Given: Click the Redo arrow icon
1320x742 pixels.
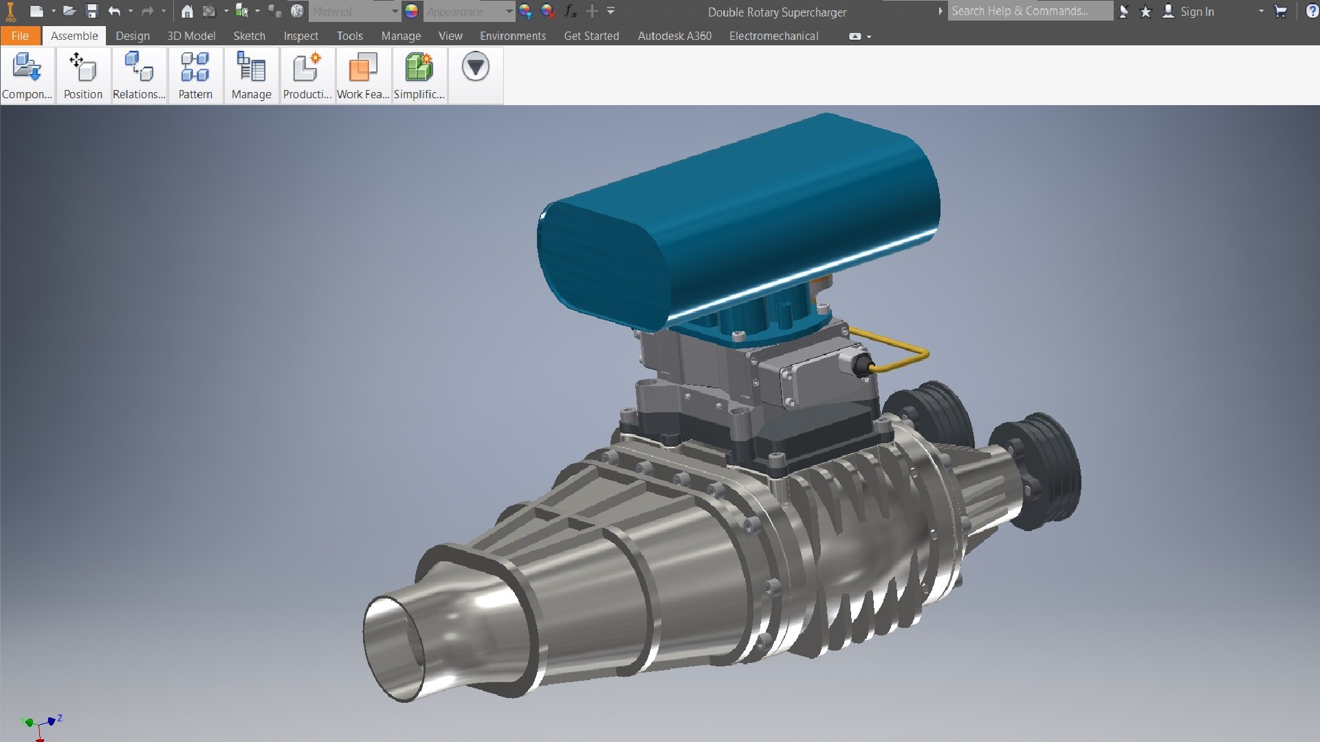Looking at the screenshot, I should point(147,11).
